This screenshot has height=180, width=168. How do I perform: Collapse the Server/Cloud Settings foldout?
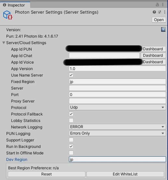tap(4, 43)
